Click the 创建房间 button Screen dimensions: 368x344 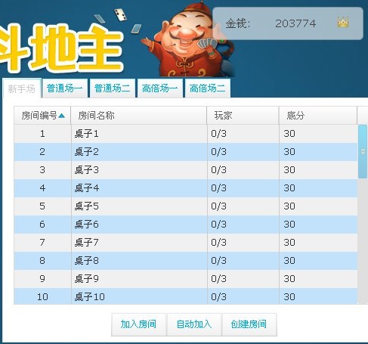(249, 324)
